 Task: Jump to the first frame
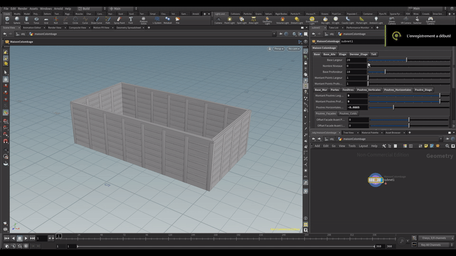coord(6,238)
